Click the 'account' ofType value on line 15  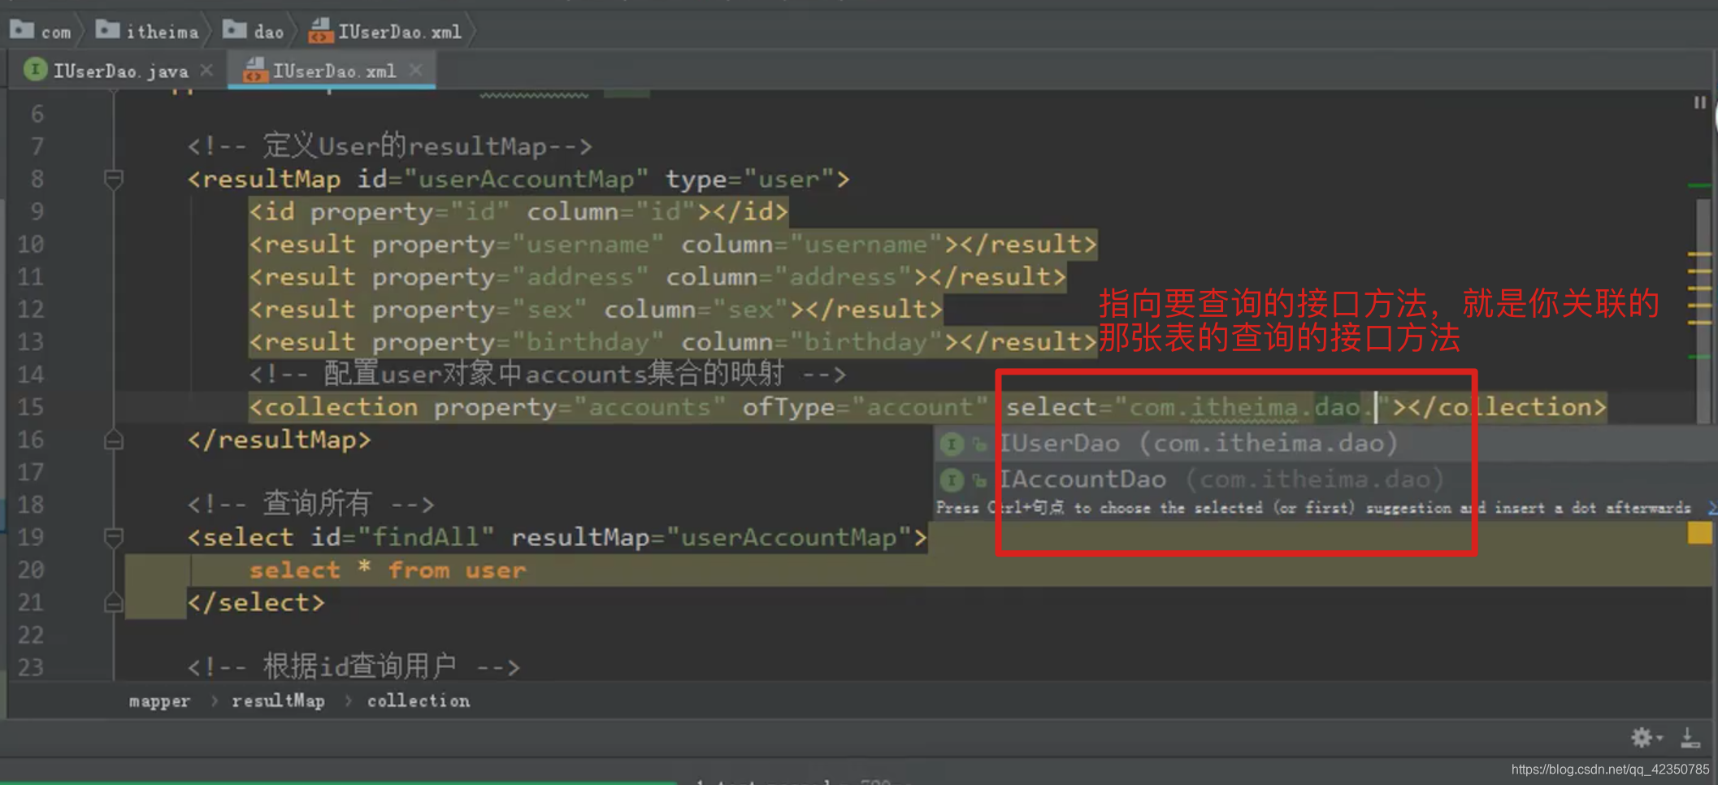(x=919, y=407)
